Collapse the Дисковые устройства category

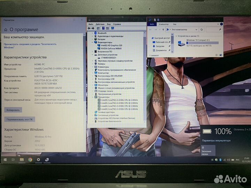point(92,55)
